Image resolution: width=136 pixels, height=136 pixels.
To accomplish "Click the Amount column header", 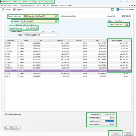I will pyautogui.click(x=60, y=40).
